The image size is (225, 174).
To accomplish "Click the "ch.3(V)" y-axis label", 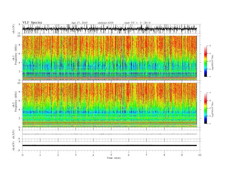I will (14, 134).
